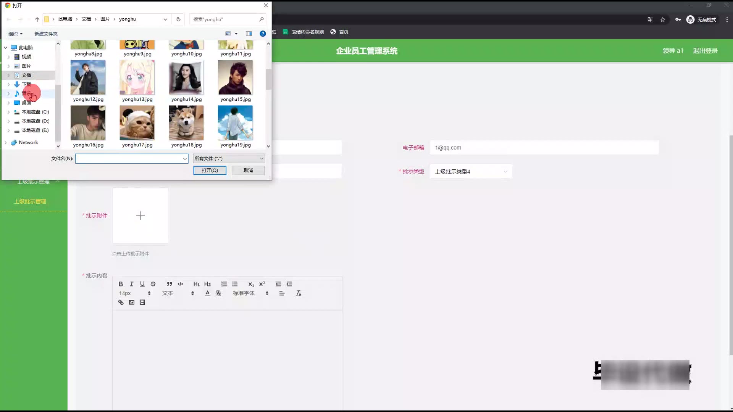Click the search yonghu box
Screen dimensions: 733x412
click(x=228, y=19)
